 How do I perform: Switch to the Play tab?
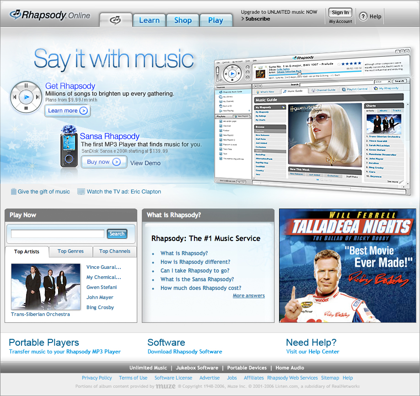coord(215,21)
